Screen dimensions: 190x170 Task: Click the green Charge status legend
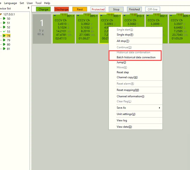coord(43,9)
